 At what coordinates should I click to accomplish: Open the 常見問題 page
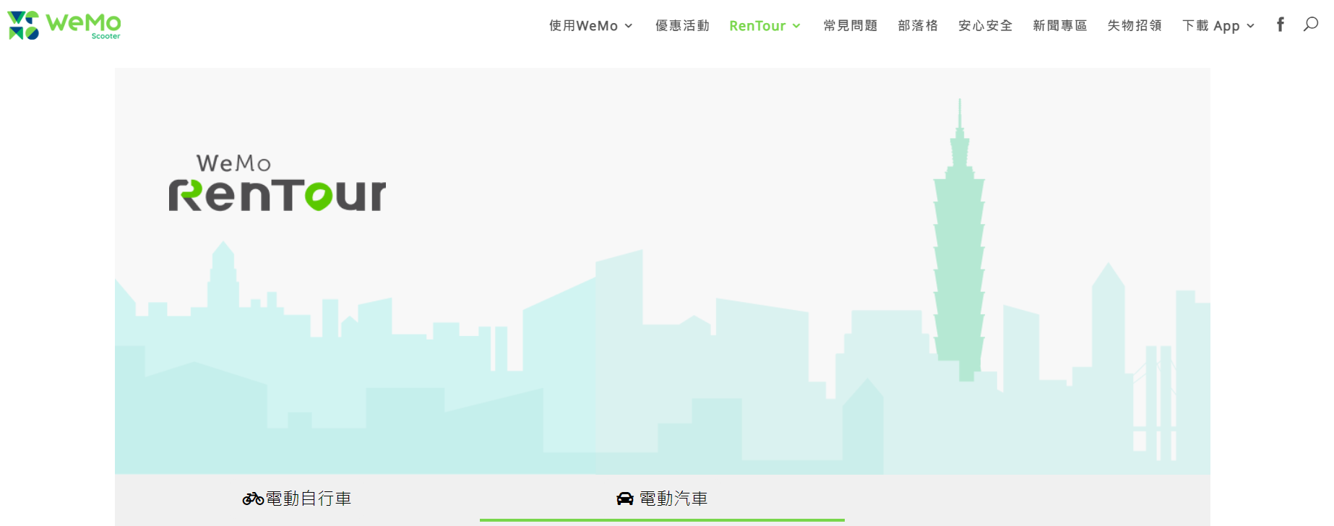pos(851,26)
